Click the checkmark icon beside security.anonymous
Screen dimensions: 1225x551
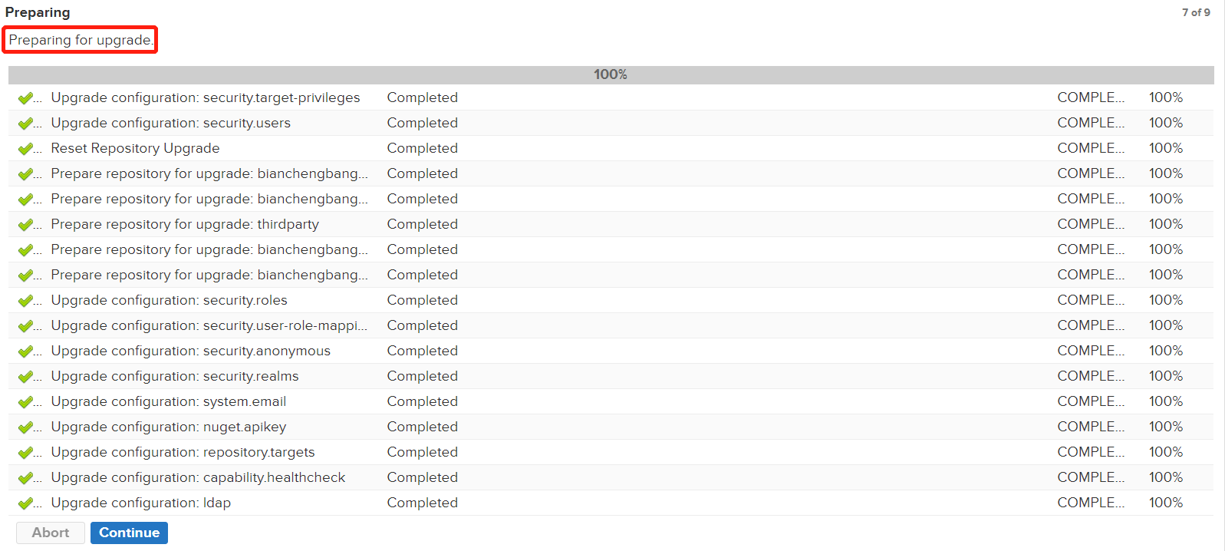pyautogui.click(x=25, y=351)
